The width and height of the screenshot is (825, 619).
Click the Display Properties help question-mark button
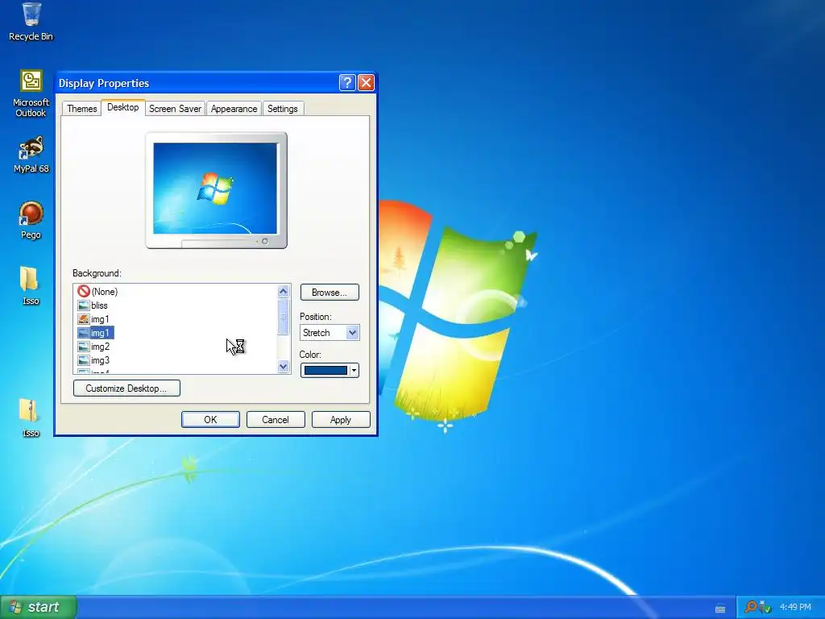pos(347,83)
